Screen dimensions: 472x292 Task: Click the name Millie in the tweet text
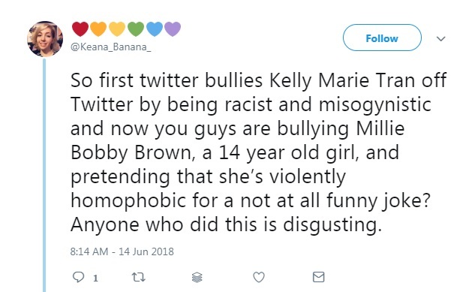click(380, 128)
